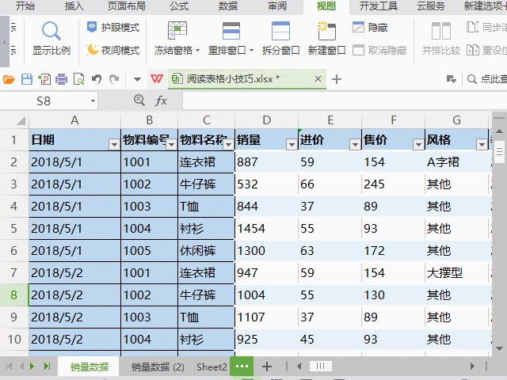Image resolution: width=507 pixels, height=380 pixels.
Task: Click the horizontal scrollbar thumb
Action: pyautogui.click(x=320, y=366)
